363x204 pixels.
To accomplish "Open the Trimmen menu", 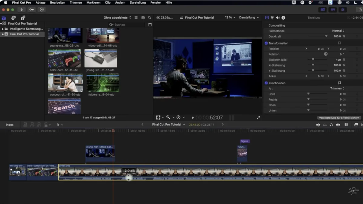I will pos(76,2).
